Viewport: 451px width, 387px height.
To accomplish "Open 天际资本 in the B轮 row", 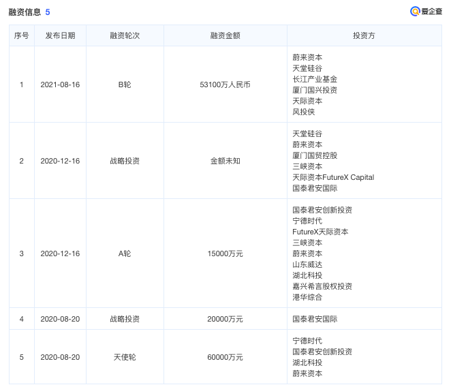I will click(307, 101).
